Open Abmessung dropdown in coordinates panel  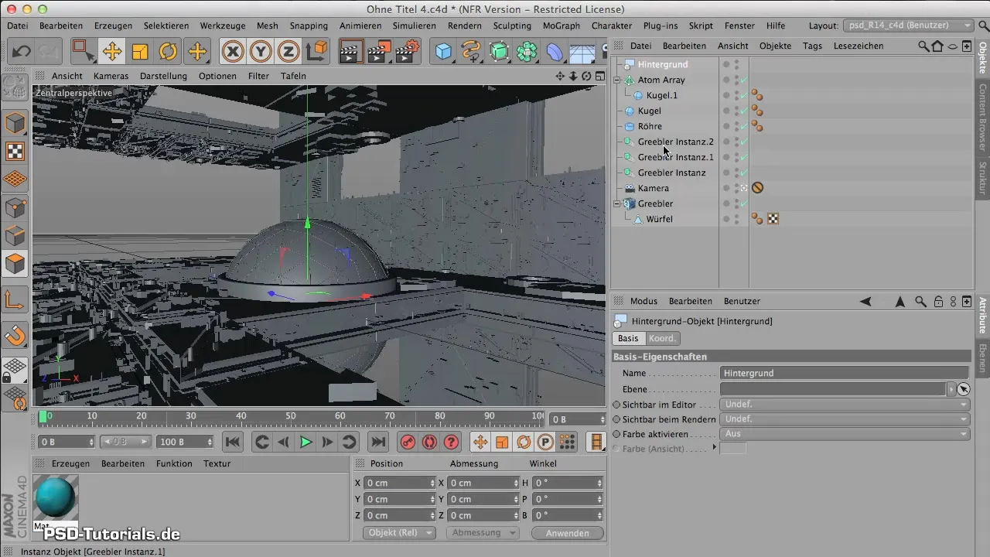click(x=483, y=533)
